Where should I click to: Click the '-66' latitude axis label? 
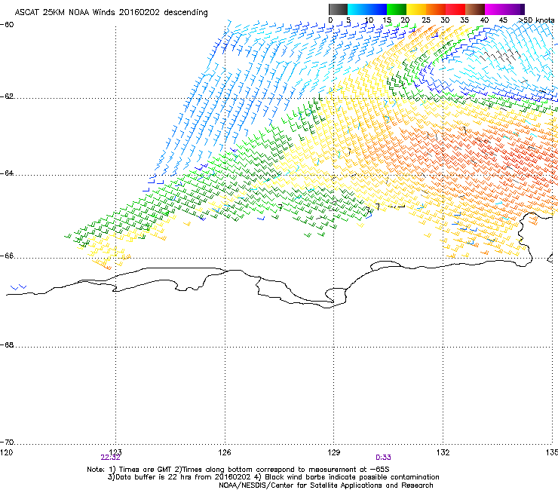pyautogui.click(x=7, y=256)
